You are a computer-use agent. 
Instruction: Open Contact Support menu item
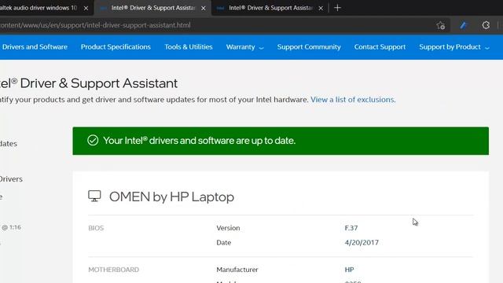point(380,47)
